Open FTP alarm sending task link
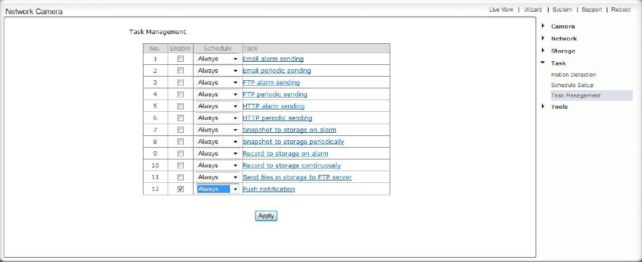 point(271,83)
